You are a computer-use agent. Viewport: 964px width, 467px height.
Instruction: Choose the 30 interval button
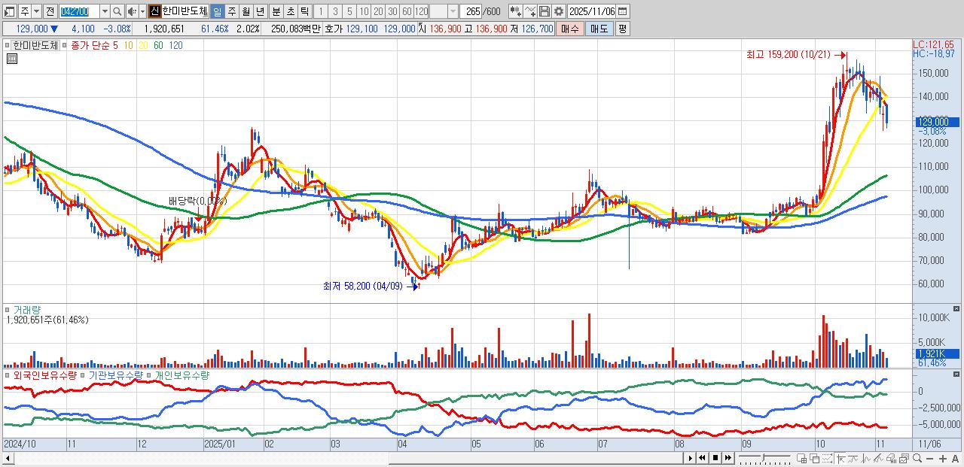point(392,11)
